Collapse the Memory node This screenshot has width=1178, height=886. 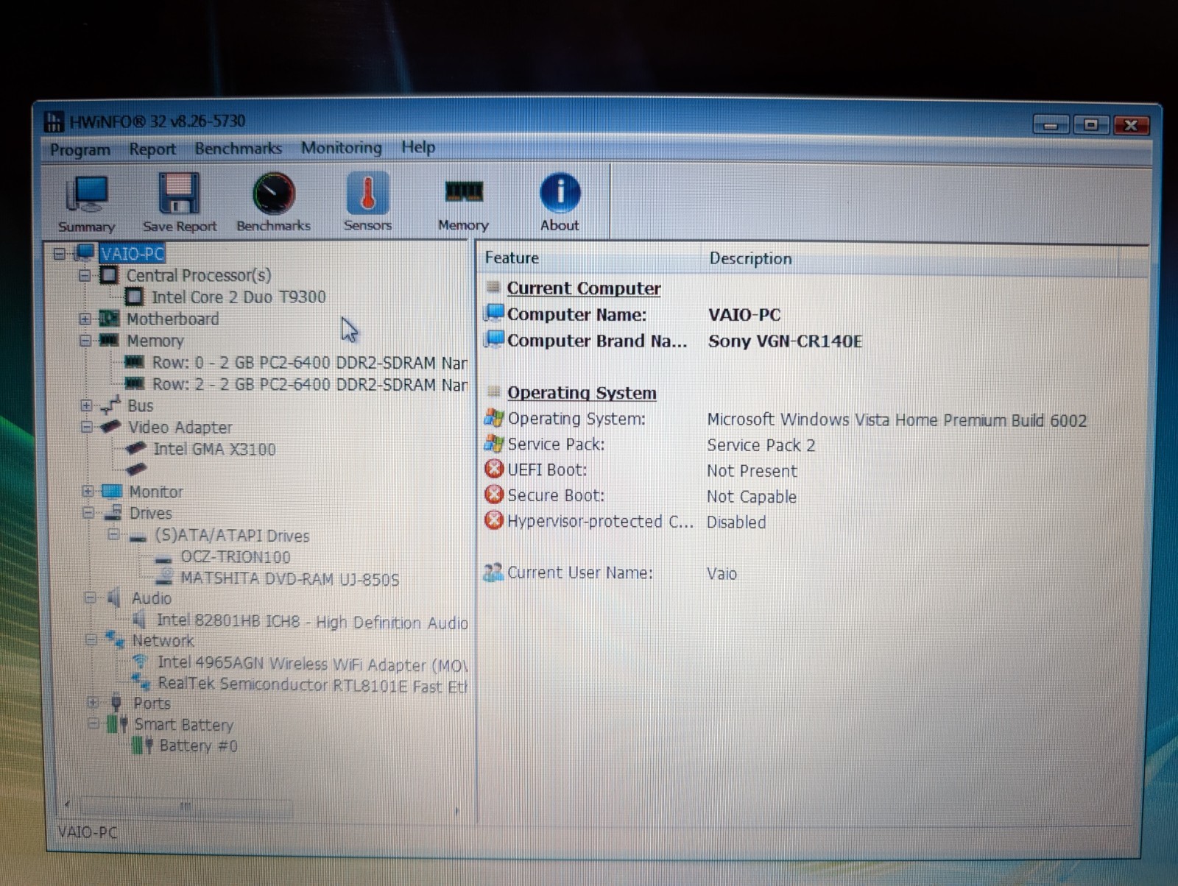point(85,340)
